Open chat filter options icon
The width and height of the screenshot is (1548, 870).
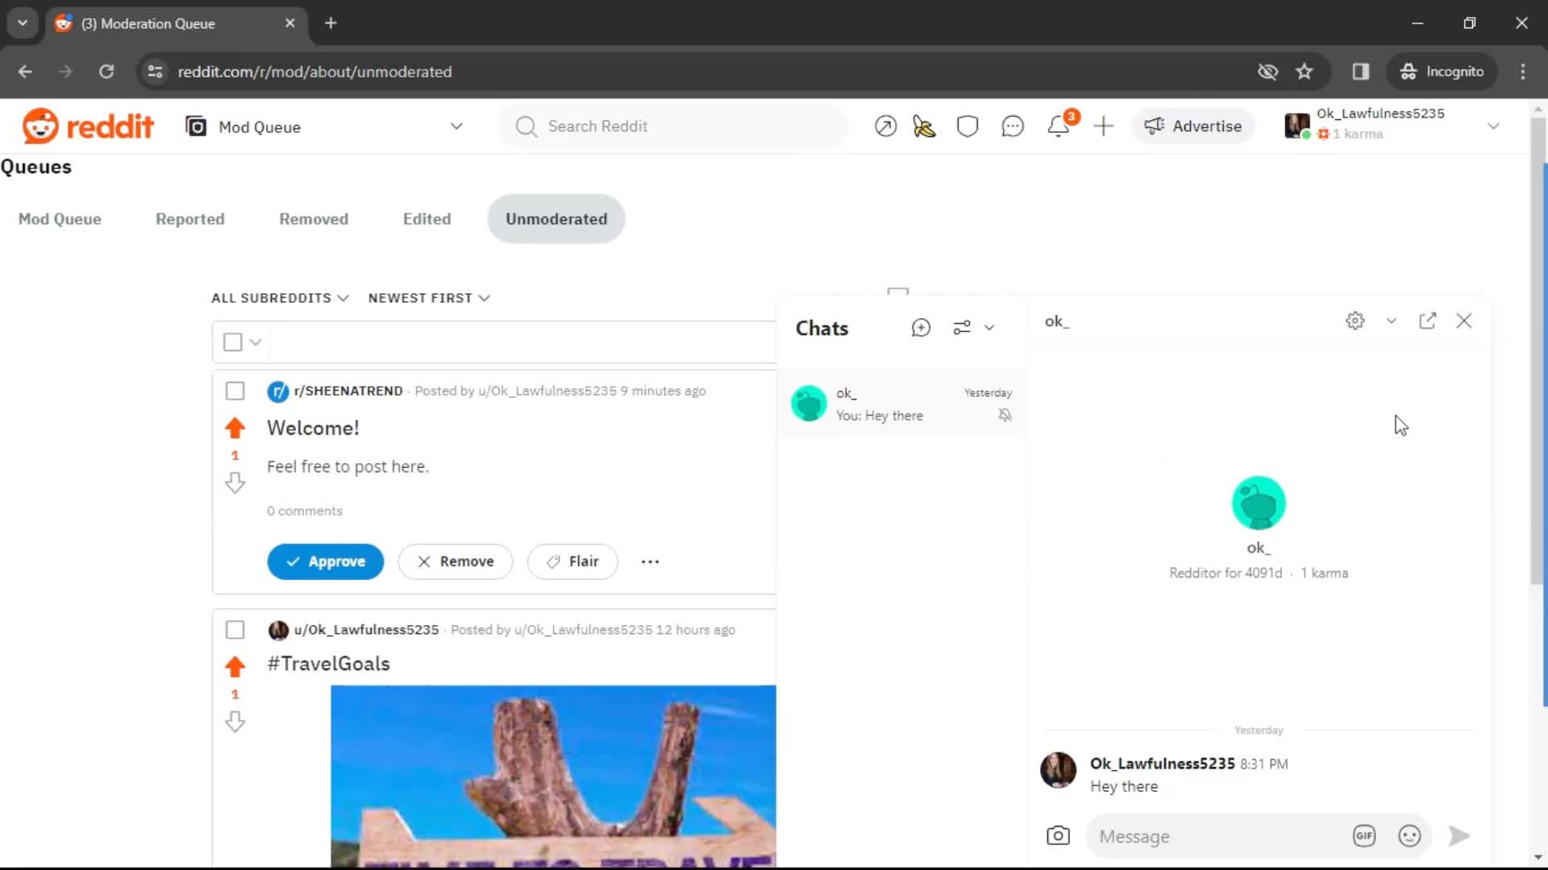point(962,328)
